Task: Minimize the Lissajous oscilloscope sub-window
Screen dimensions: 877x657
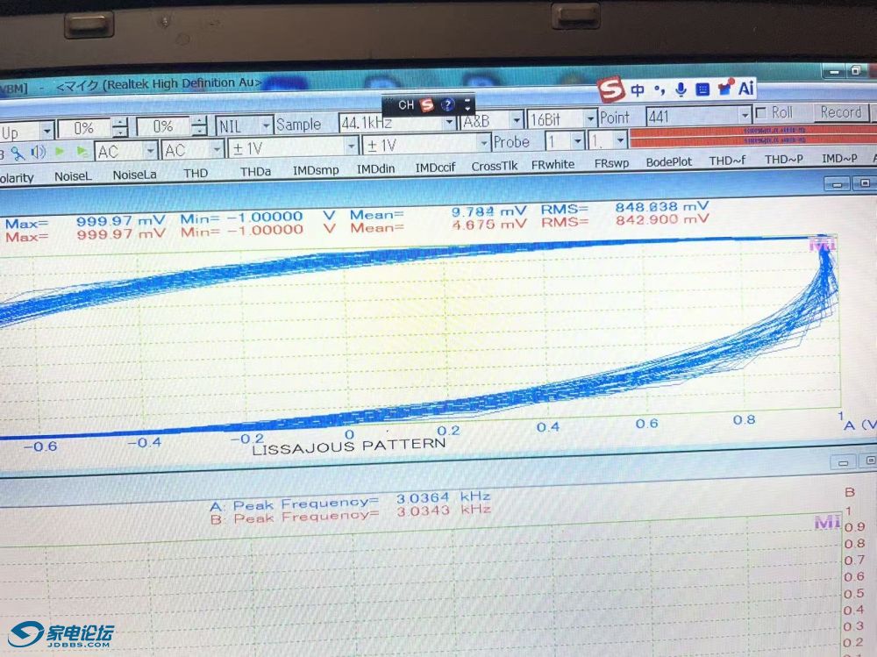Action: pos(837,184)
